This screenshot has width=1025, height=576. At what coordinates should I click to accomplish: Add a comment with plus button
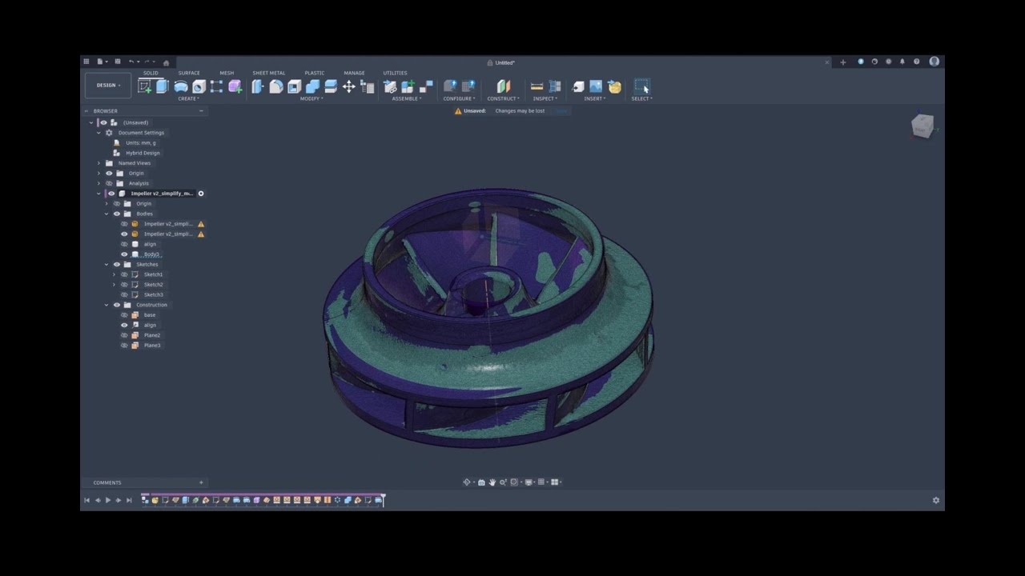201,482
